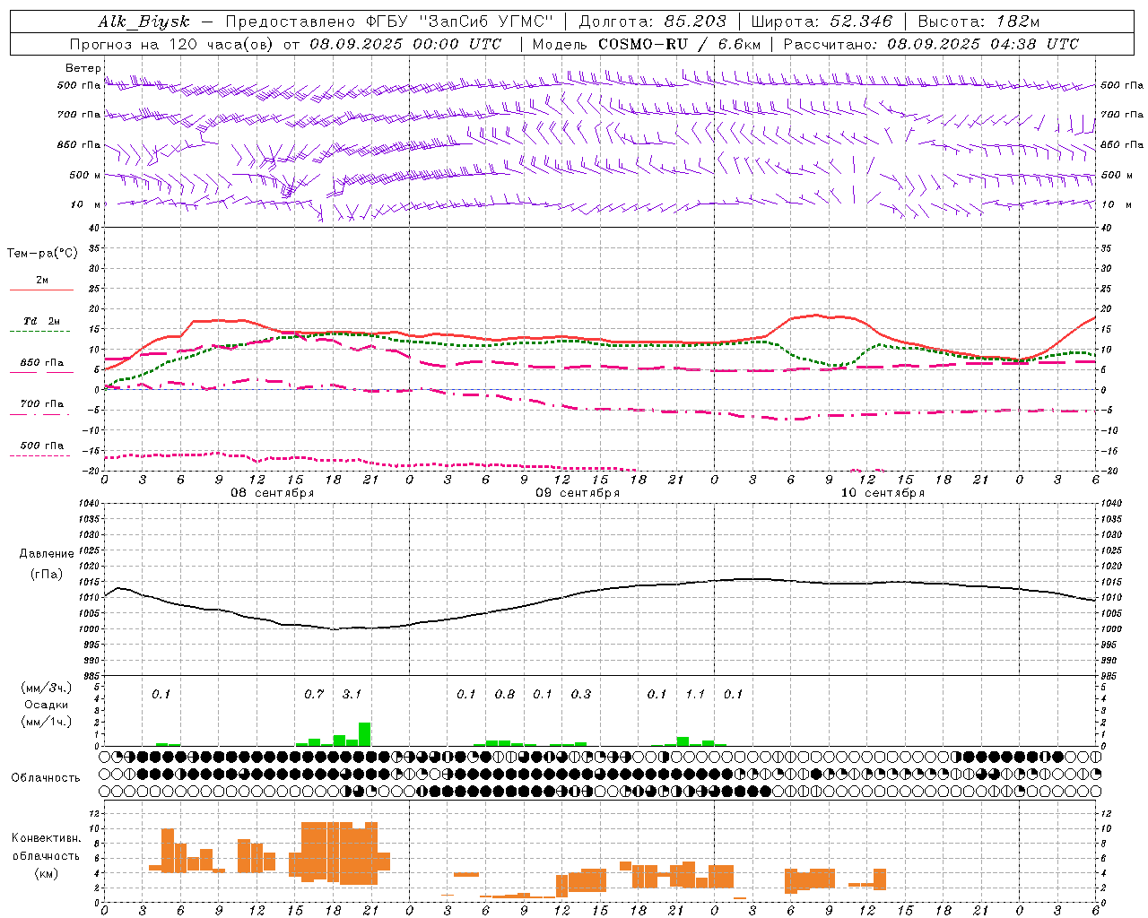Click the 08 сентября date label
1148x918 pixels.
click(x=273, y=493)
